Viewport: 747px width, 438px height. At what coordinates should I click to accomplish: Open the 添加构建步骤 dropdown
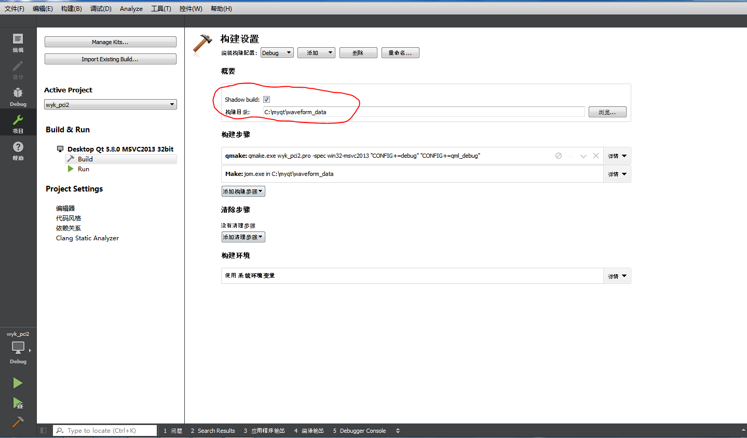point(243,191)
